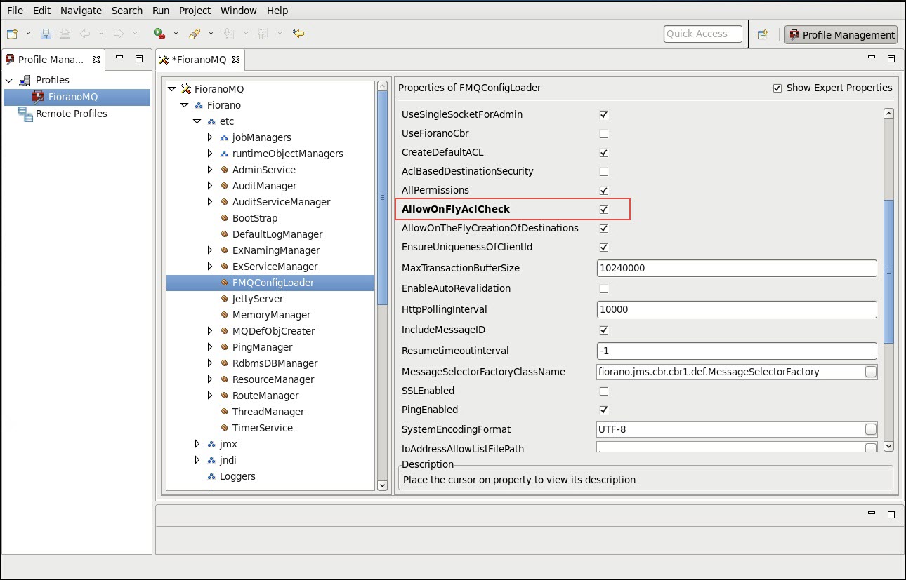Open the Run external tools dropdown arrow

pyautogui.click(x=176, y=34)
